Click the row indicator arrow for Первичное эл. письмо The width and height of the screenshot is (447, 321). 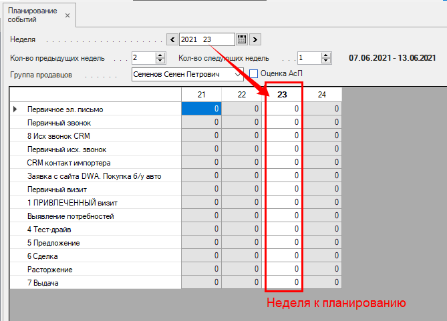tap(15, 109)
